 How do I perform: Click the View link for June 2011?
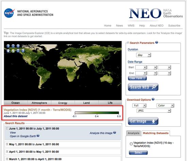13,132
